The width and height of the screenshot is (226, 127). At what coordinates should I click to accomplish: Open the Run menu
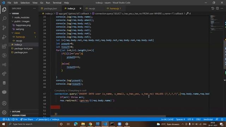point(48,3)
